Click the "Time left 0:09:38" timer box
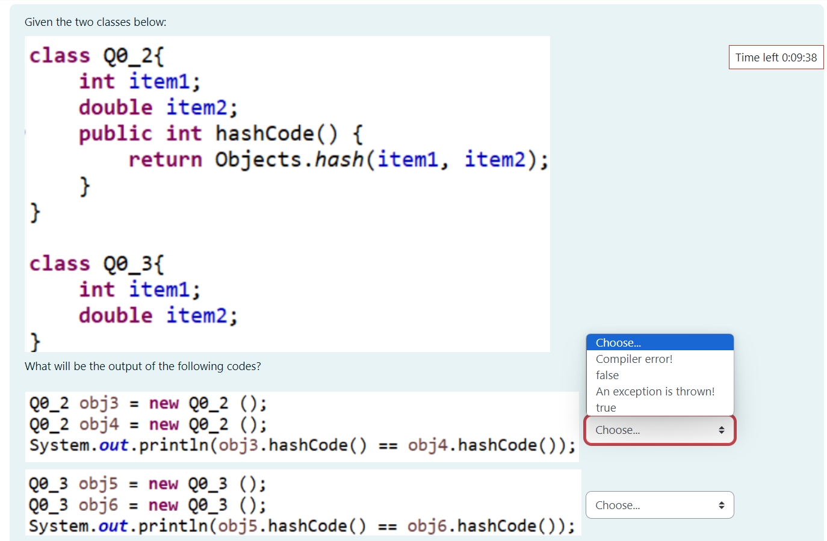Image resolution: width=827 pixels, height=541 pixels. pyautogui.click(x=776, y=57)
